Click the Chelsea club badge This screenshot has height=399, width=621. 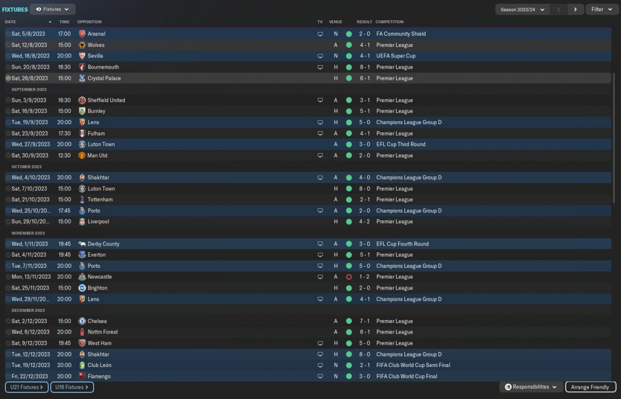82,321
